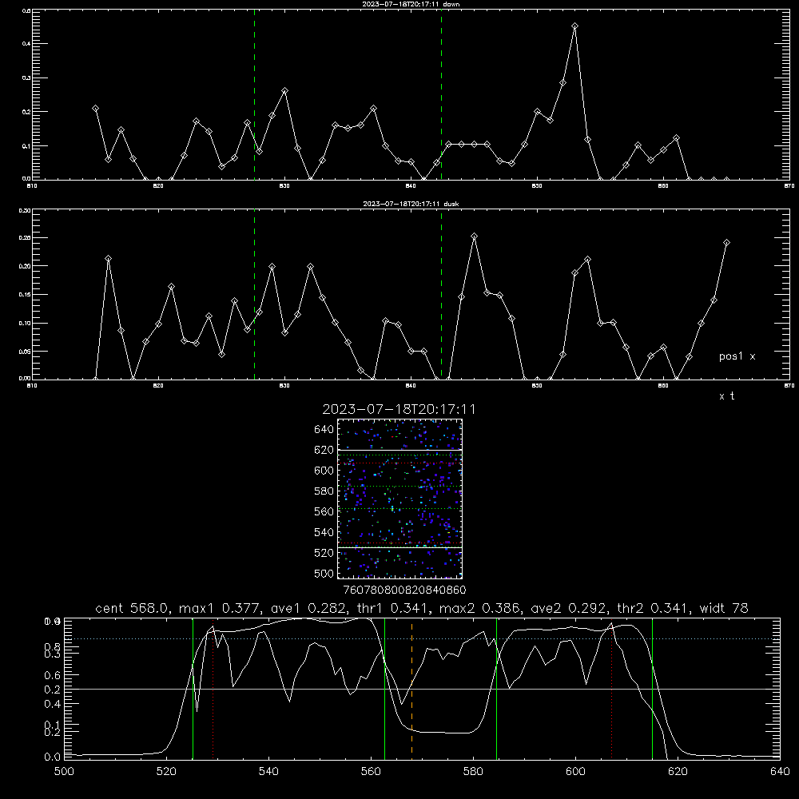
Task: Select green vertical line near 615 in bottom plot
Action: point(652,688)
